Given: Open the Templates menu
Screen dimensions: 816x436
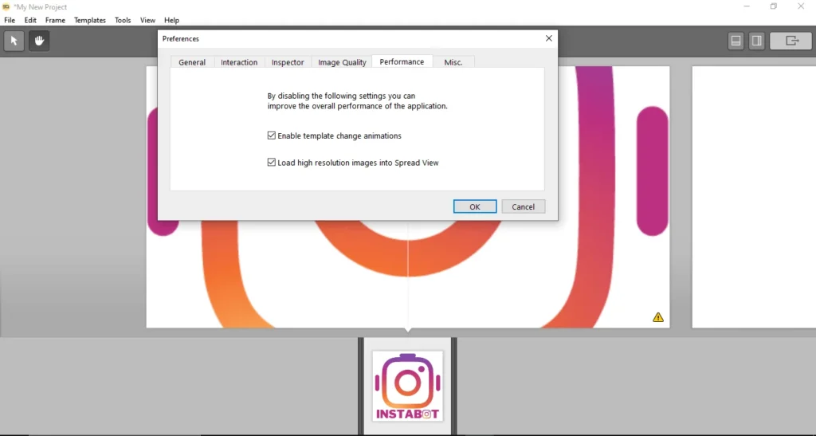Looking at the screenshot, I should click(89, 20).
